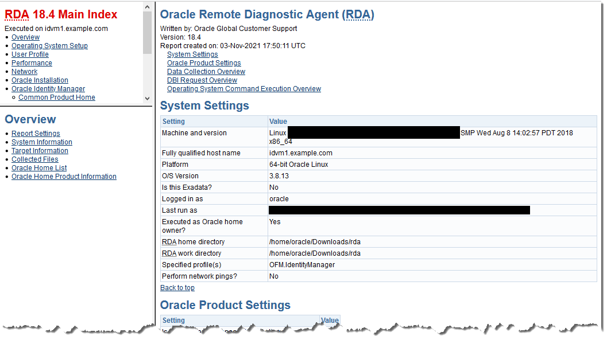Open Collected Files link
The image size is (607, 344).
[x=35, y=159]
